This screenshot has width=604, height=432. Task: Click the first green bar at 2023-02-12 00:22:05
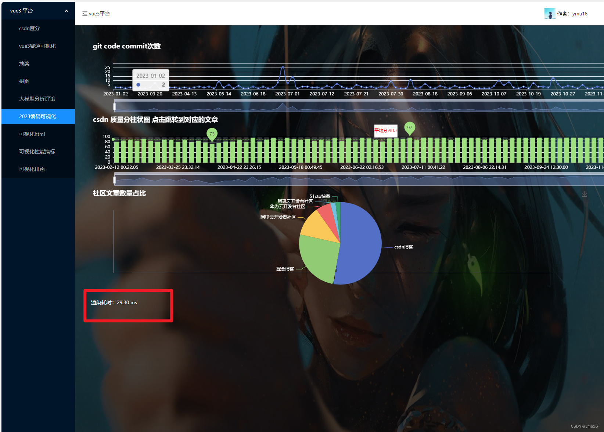[x=116, y=152]
